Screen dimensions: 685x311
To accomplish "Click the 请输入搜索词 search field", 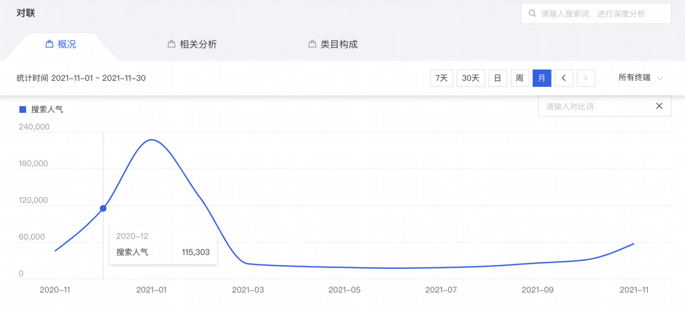I will coord(599,14).
